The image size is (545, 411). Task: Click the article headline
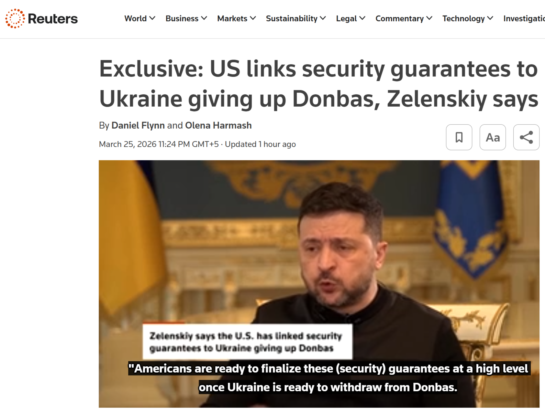319,84
